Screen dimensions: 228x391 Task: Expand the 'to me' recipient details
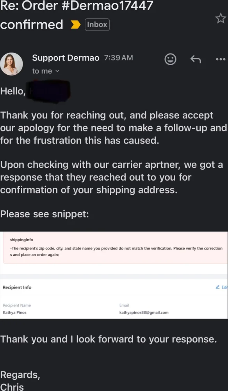point(46,71)
